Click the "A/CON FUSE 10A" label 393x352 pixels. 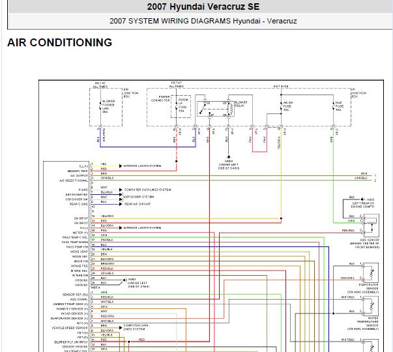[287, 106]
